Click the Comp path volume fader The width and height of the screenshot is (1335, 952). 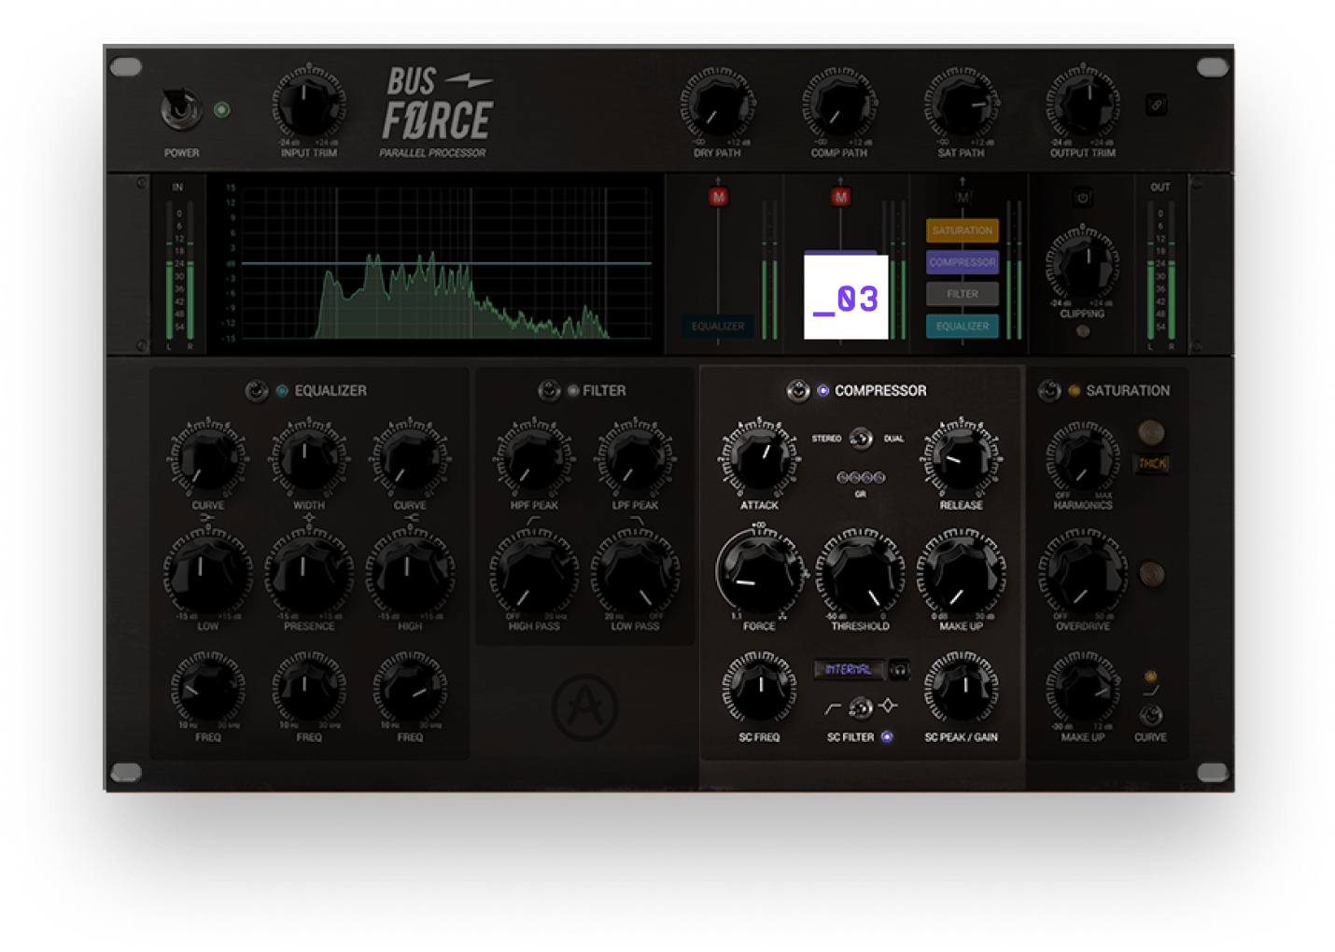tap(841, 271)
